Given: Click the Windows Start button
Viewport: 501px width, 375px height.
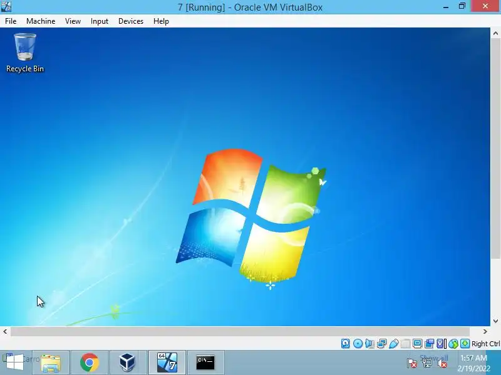Looking at the screenshot, I should click(x=15, y=362).
